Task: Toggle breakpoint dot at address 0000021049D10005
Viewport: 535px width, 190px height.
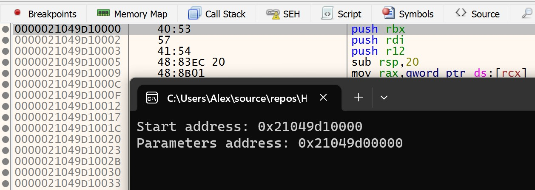Action: (5, 62)
